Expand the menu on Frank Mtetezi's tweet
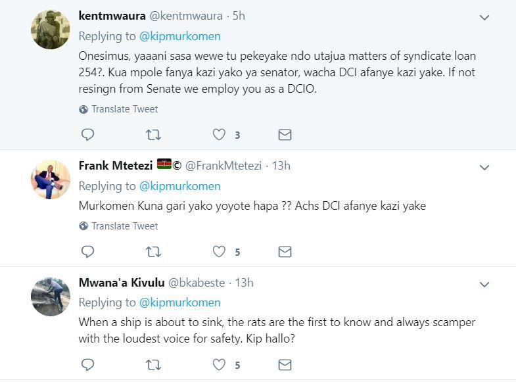Image resolution: width=516 pixels, height=382 pixels. pos(484,168)
